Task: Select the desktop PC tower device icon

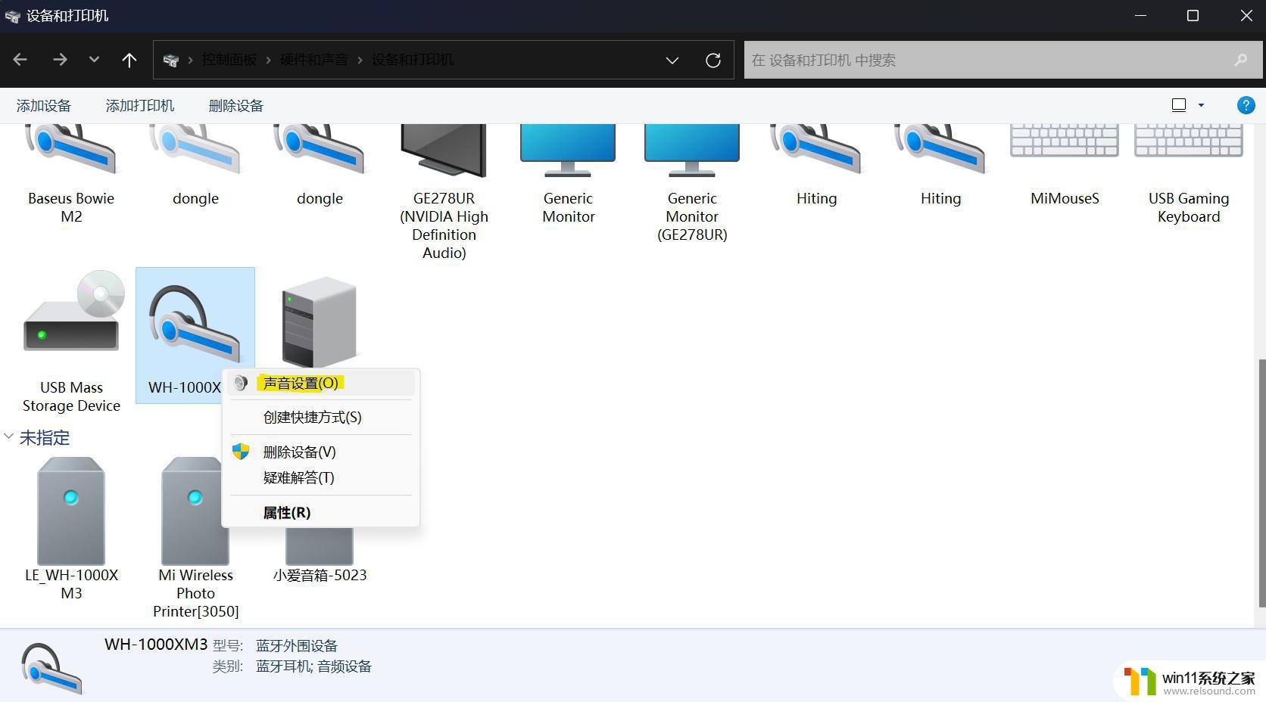Action: 319,321
